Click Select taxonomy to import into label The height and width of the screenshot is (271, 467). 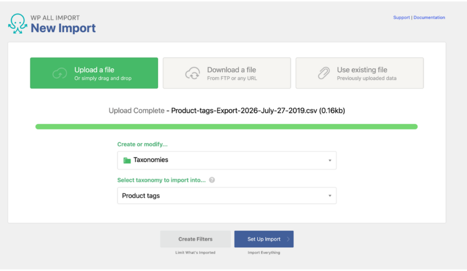tap(161, 180)
